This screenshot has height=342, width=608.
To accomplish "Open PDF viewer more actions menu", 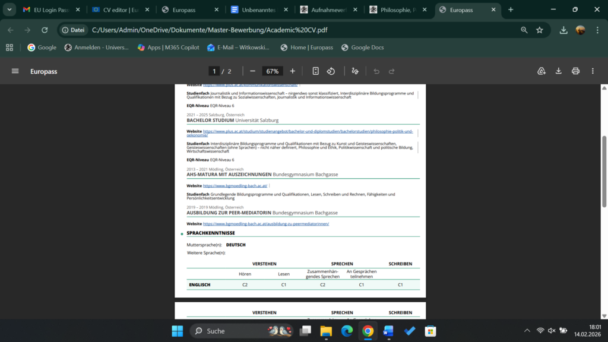I will 593,71.
